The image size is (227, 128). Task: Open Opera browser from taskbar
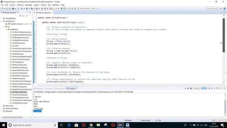click(113, 125)
